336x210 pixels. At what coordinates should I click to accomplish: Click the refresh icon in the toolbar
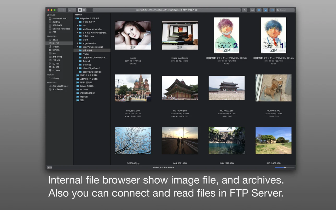tap(245, 10)
